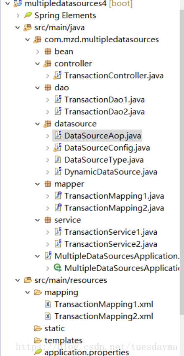The height and width of the screenshot is (356, 184).
Task: Click the mapper package icon
Action: point(48,184)
